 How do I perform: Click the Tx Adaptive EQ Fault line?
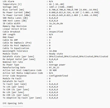coord(30,98)
